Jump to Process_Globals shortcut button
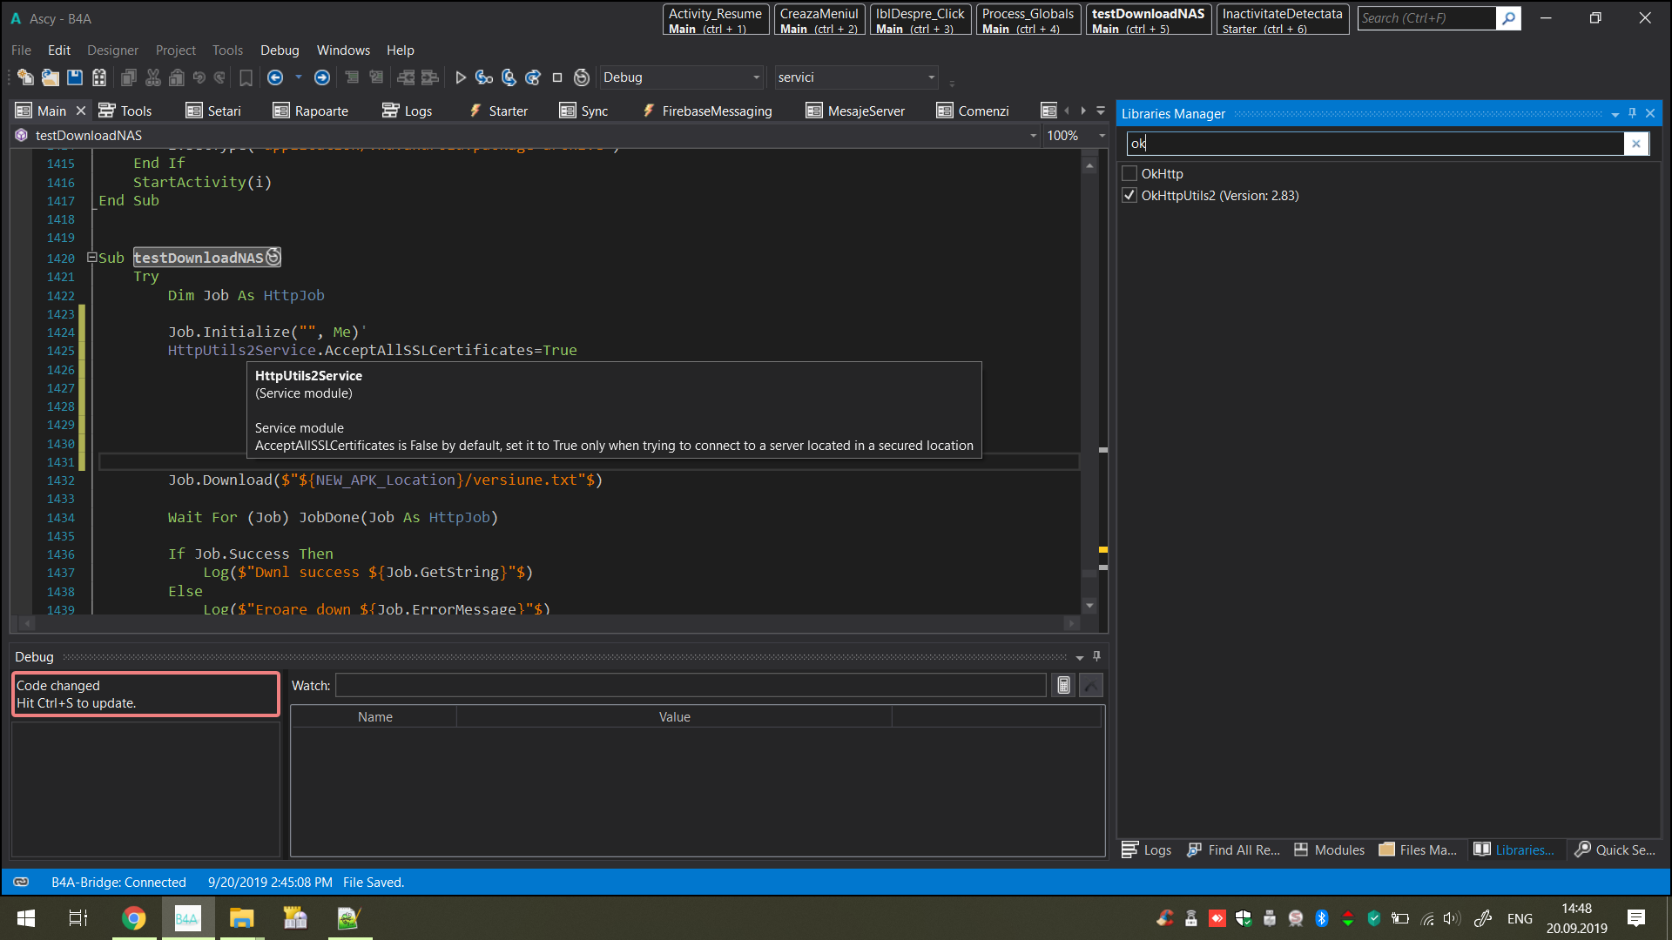 (x=1028, y=19)
